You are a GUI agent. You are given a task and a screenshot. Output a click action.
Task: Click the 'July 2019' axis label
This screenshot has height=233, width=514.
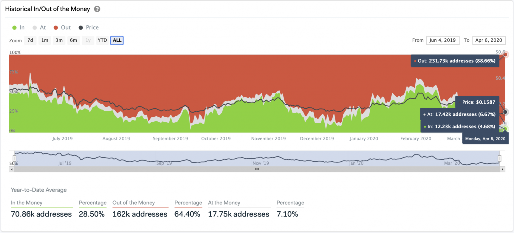tap(62, 138)
